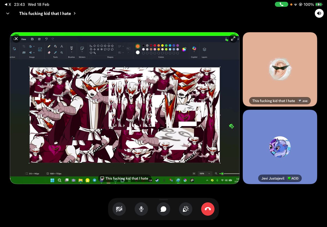This screenshot has height=227, width=327.
Task: Open Steam from the taskbar
Action: [157, 180]
